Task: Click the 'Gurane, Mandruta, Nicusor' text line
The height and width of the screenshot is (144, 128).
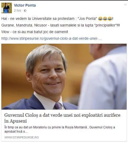Action: (x=61, y=25)
